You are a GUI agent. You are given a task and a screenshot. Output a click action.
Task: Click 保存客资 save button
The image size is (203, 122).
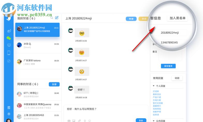click(168, 66)
